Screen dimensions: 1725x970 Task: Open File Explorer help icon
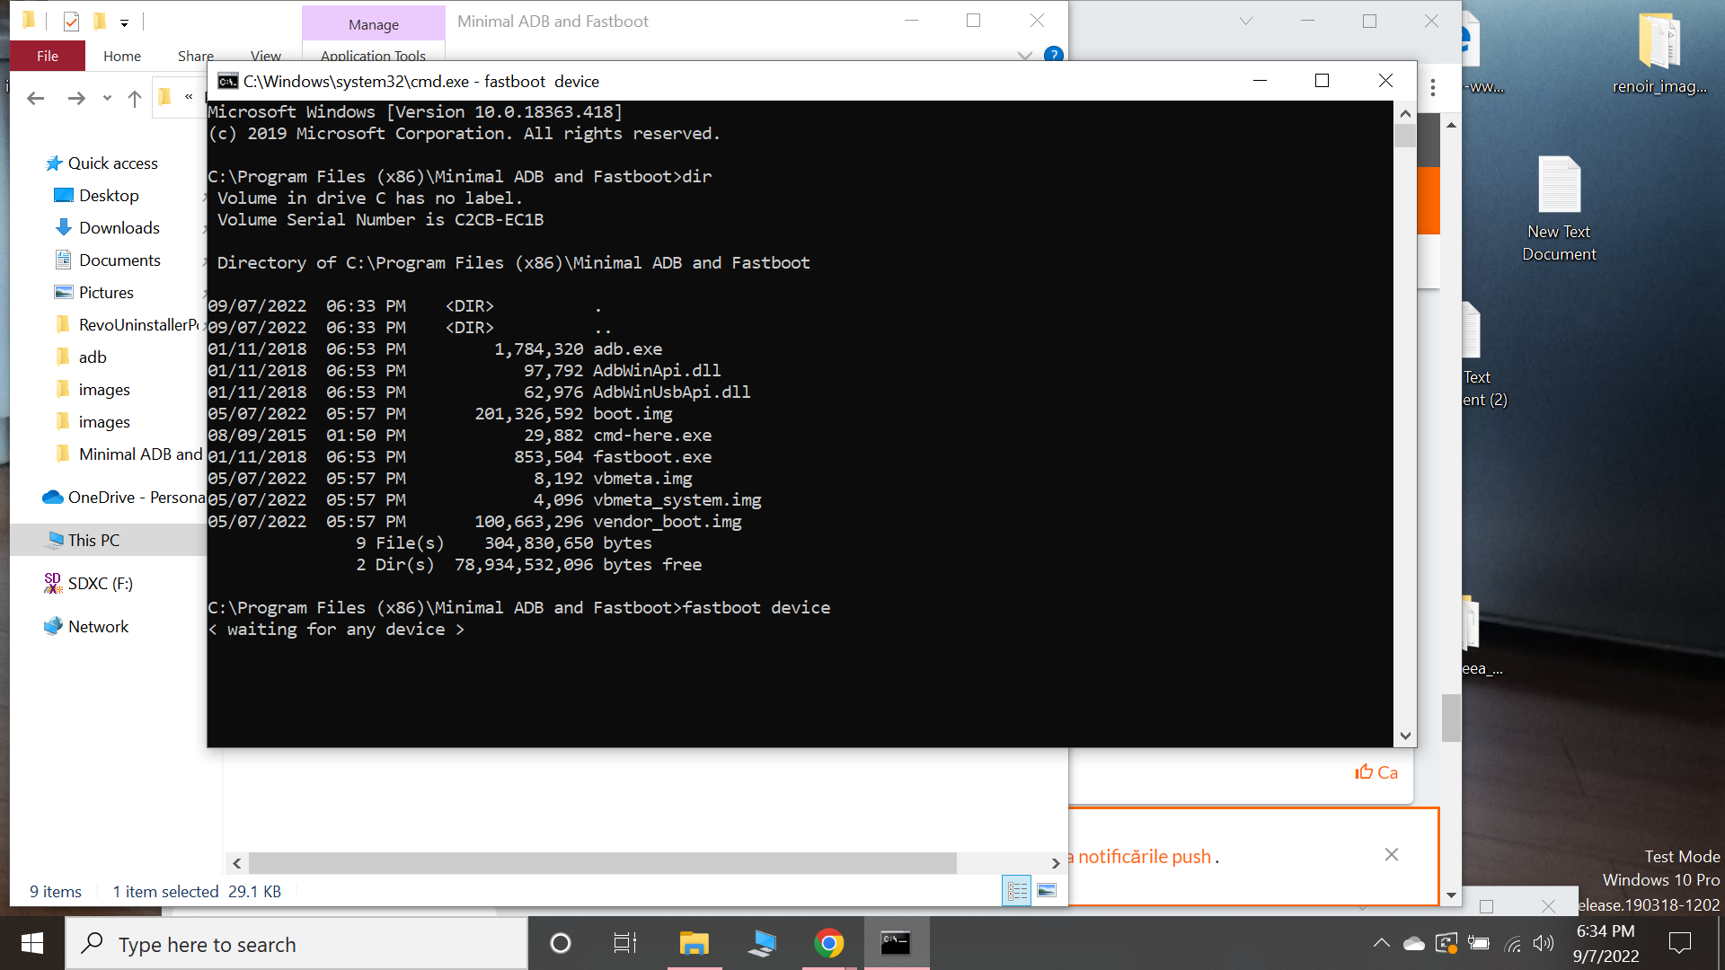click(1054, 55)
